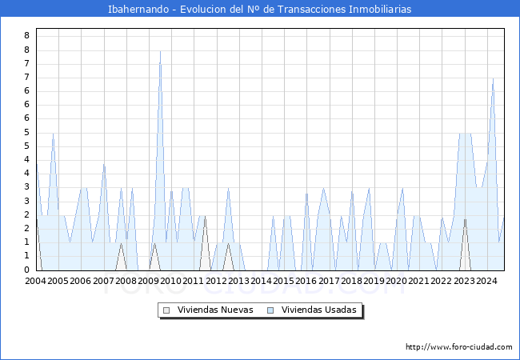Click the chart title 'Ibahernando - Evolucion'
Image resolution: width=520 pixels, height=360 pixels.
click(169, 9)
